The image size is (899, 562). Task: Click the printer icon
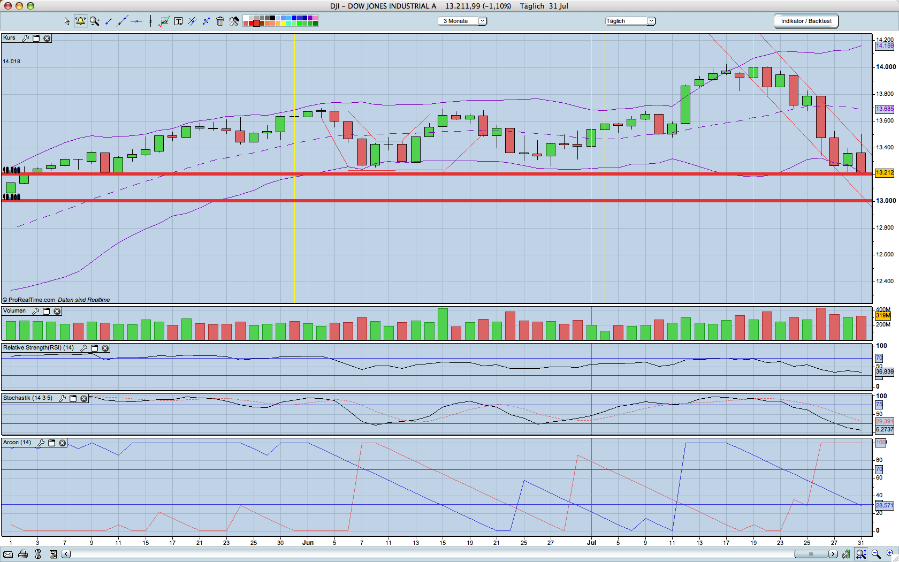pyautogui.click(x=23, y=555)
